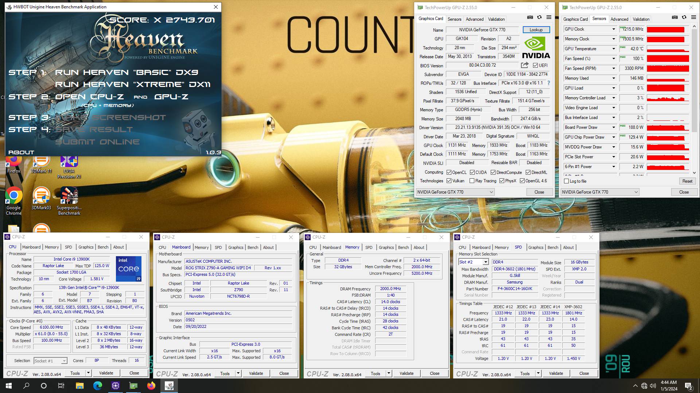Open 3DMark03 desktop shortcut

click(x=41, y=198)
